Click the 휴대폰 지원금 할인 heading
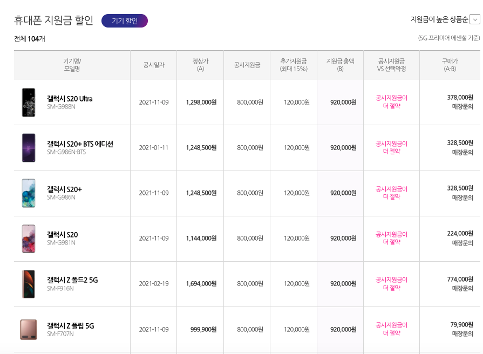The image size is (483, 354). (53, 20)
